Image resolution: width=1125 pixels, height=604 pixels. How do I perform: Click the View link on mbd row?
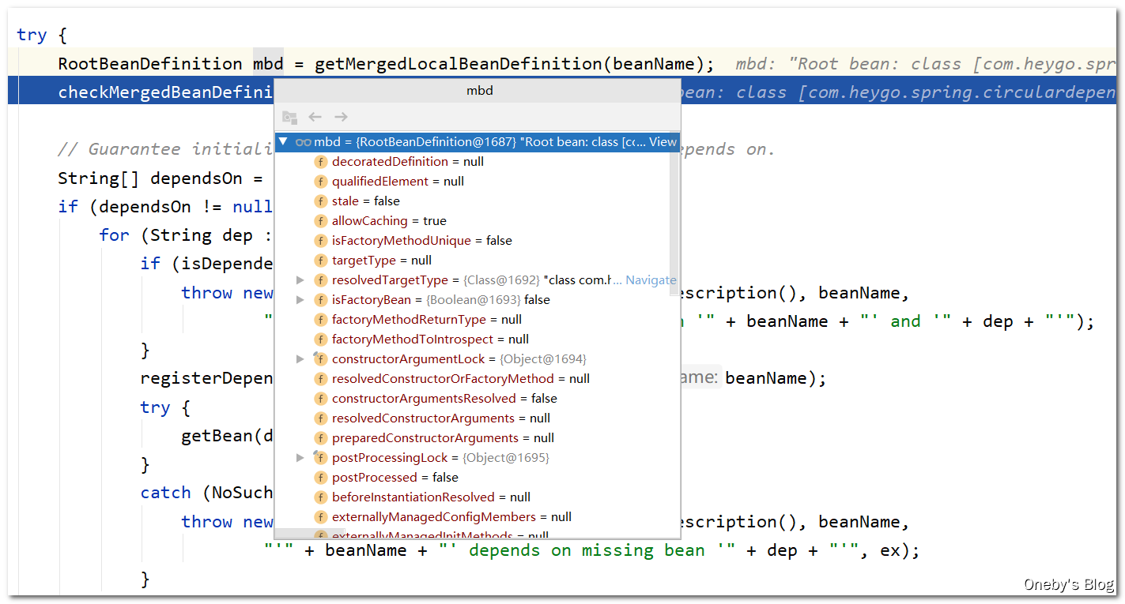[x=663, y=142]
